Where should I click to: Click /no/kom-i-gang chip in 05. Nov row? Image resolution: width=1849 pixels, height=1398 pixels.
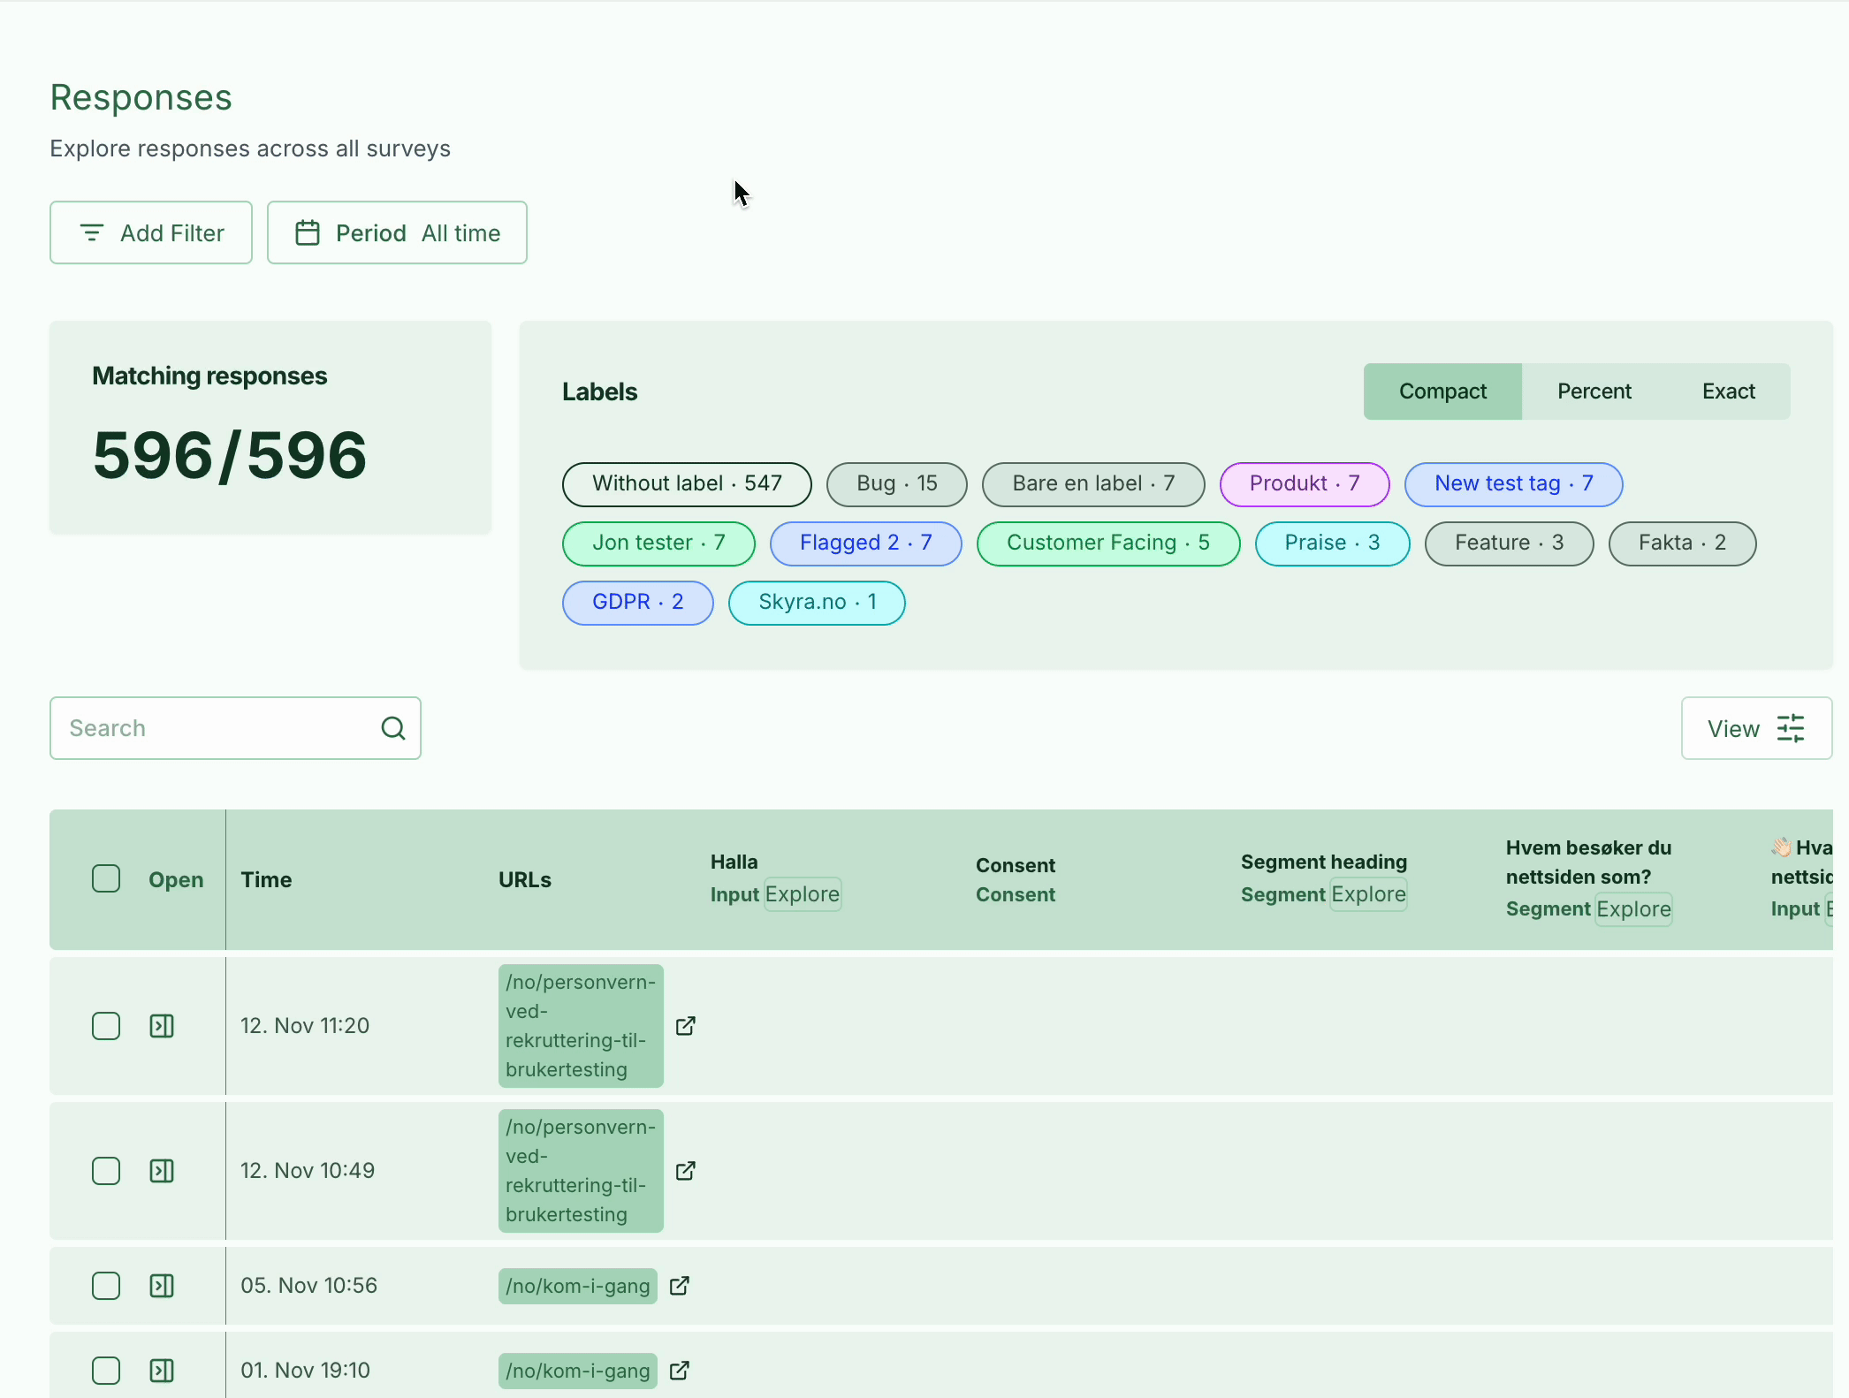tap(578, 1286)
